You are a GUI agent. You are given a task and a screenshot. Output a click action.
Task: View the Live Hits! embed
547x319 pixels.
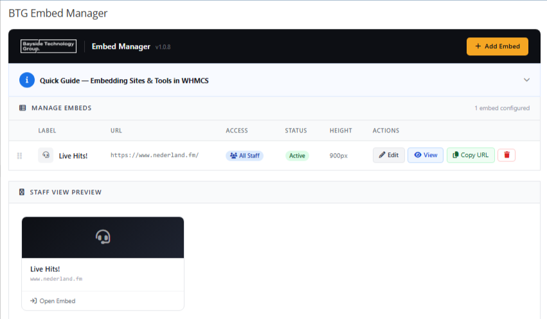(x=426, y=155)
